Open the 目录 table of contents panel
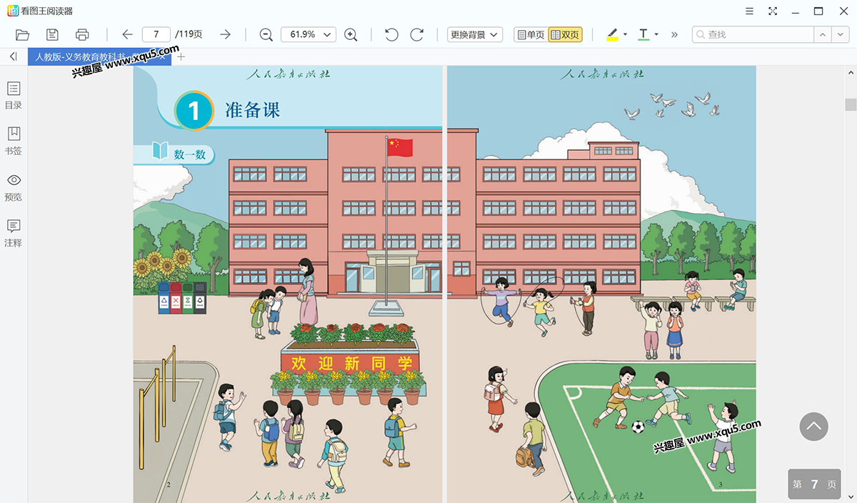 click(x=14, y=96)
